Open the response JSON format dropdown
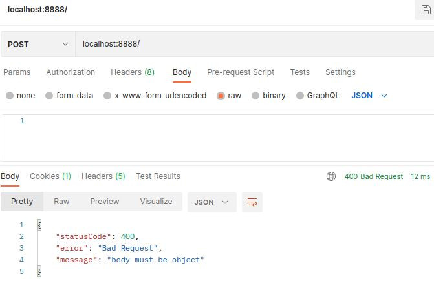This screenshot has width=434, height=290. [x=212, y=202]
